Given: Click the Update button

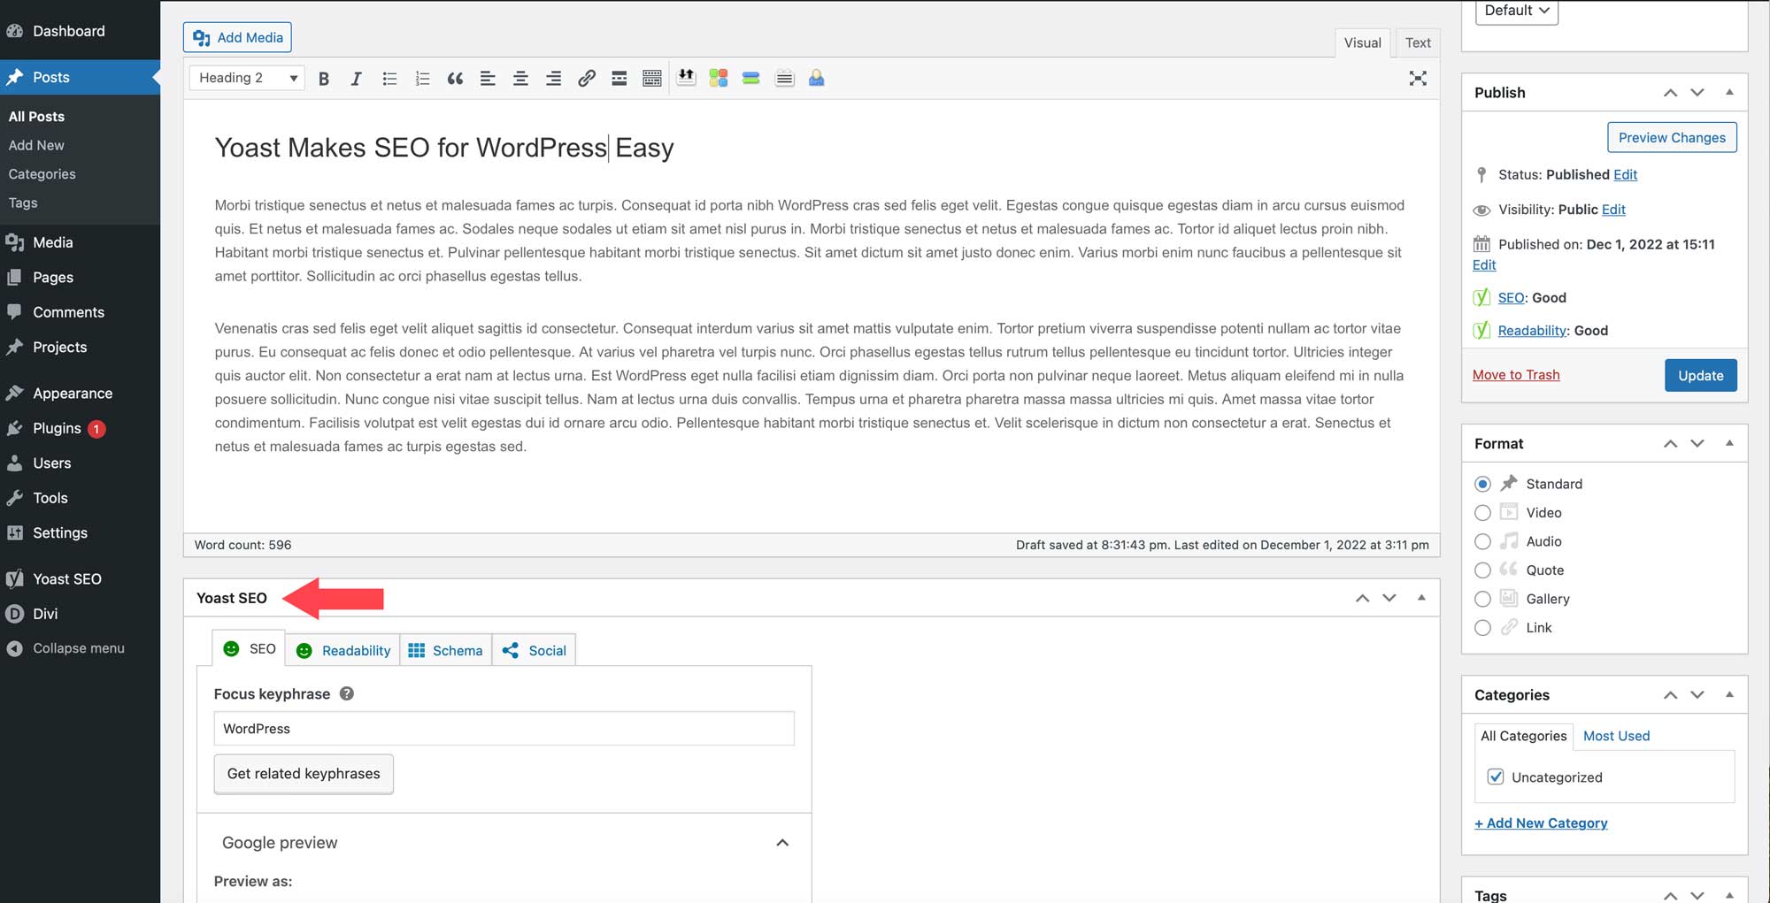Looking at the screenshot, I should coord(1700,375).
